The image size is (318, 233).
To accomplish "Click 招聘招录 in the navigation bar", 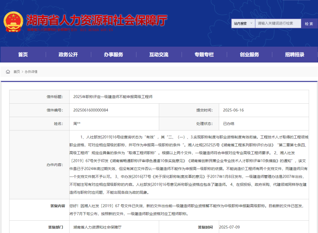I will [x=294, y=55].
